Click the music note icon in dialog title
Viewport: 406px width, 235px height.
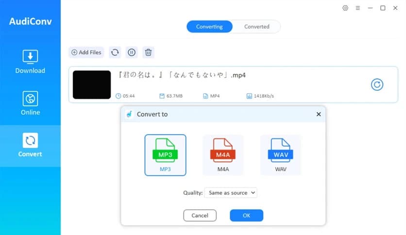click(130, 114)
